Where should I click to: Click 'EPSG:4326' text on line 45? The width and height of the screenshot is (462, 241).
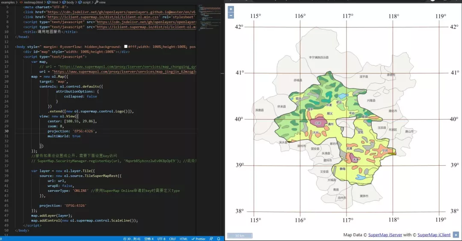75,206
